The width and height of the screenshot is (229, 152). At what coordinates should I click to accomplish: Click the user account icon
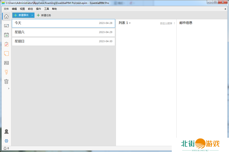(6, 131)
